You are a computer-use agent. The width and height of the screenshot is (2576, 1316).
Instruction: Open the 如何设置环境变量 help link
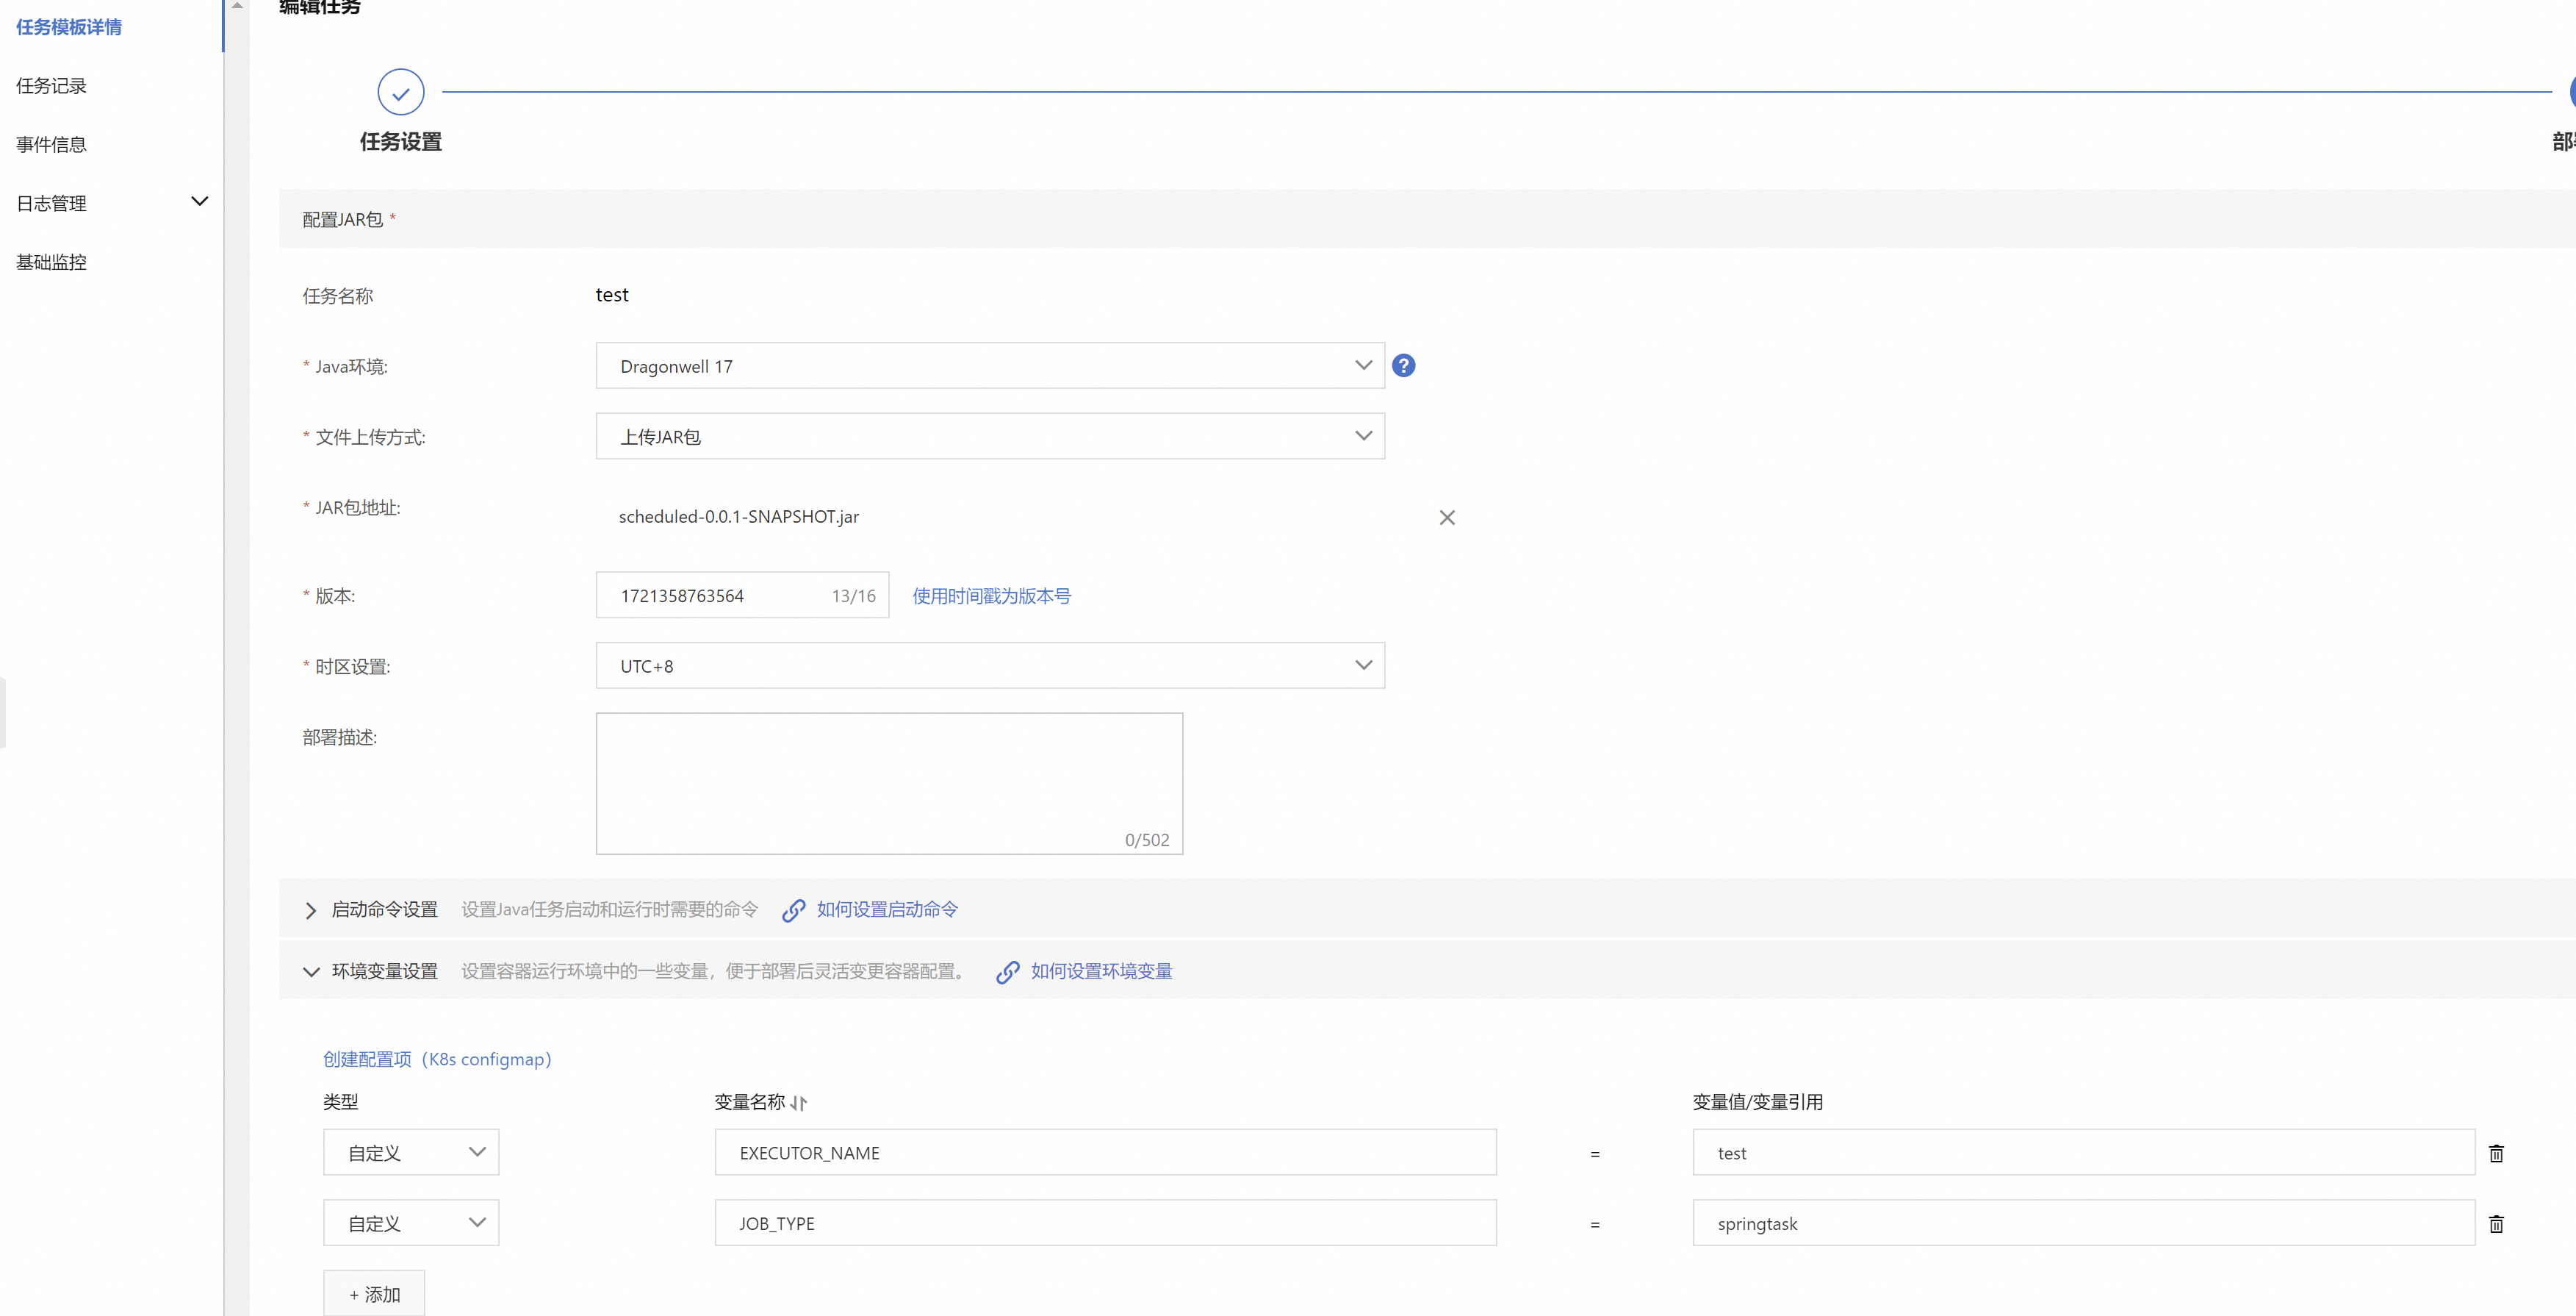pos(1101,970)
